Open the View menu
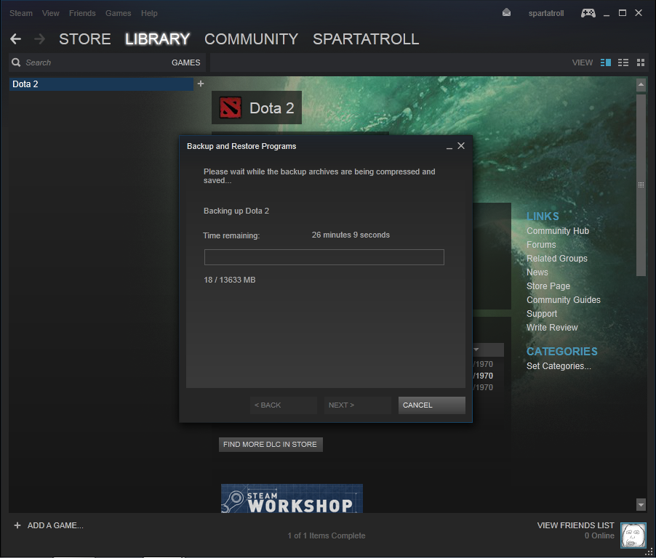The width and height of the screenshot is (656, 558). pyautogui.click(x=51, y=13)
